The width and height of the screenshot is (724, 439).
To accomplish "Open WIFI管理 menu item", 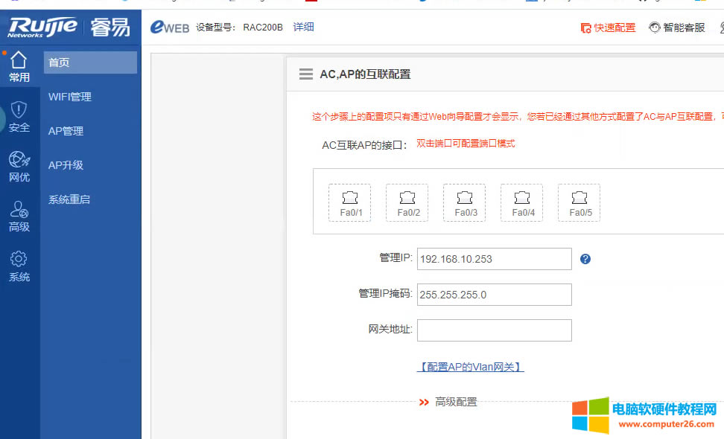I will click(x=70, y=97).
